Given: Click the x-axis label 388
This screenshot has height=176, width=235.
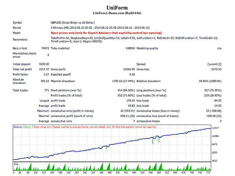Looking at the screenshot, I should click(109, 173).
